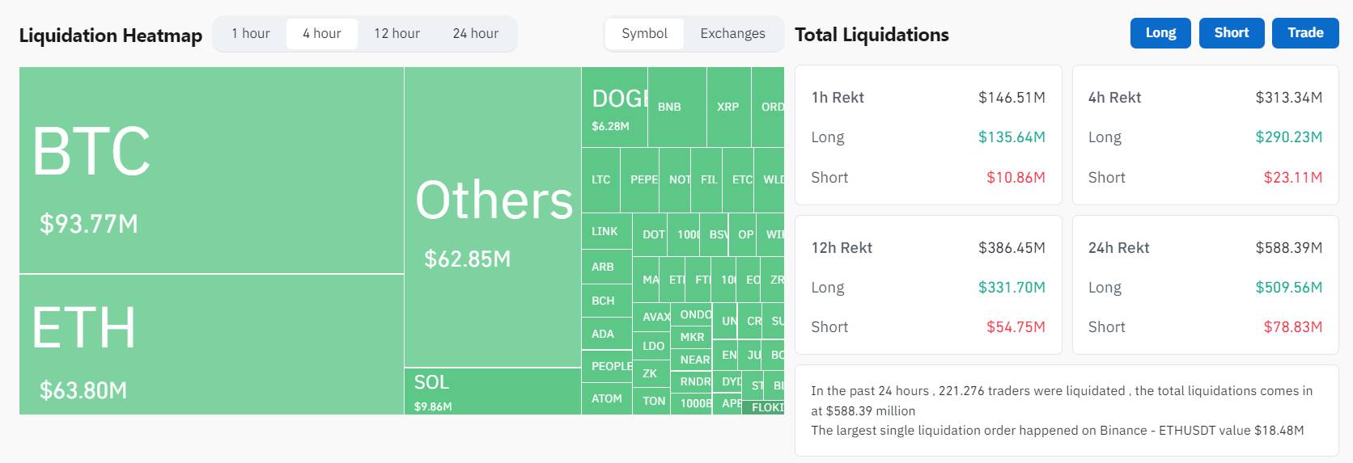Click the blue Long button
The width and height of the screenshot is (1353, 463).
1160,33
